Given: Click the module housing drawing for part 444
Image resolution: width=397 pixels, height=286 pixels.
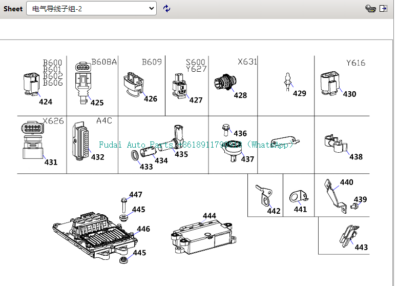Looking at the screenshot, I should 204,237.
